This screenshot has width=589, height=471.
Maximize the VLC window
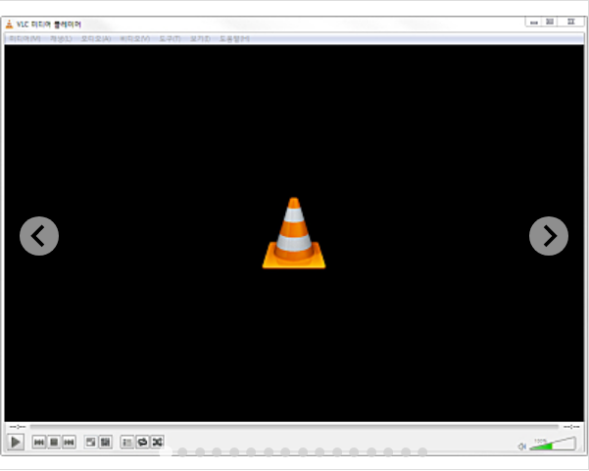550,23
